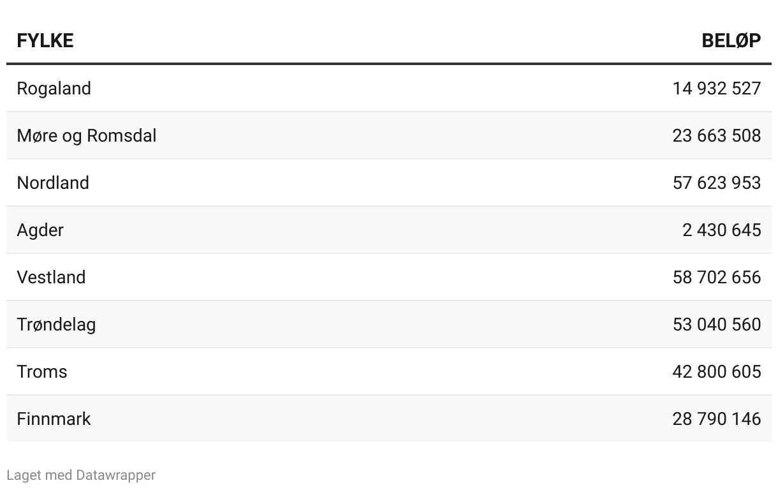Click the Møre og Romsdal cell
This screenshot has width=778, height=490.
(x=86, y=135)
